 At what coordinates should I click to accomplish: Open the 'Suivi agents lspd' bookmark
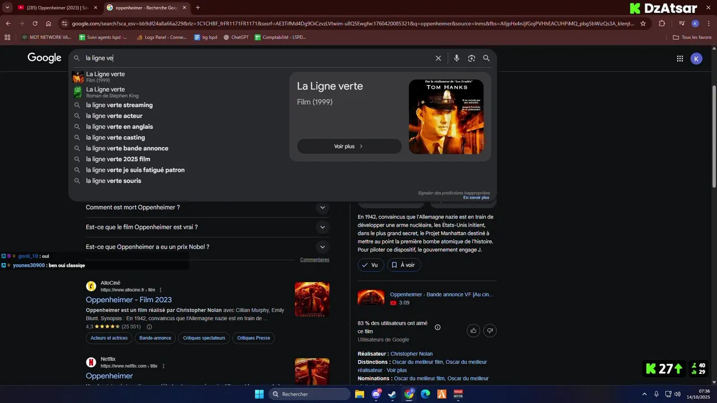[x=103, y=38]
